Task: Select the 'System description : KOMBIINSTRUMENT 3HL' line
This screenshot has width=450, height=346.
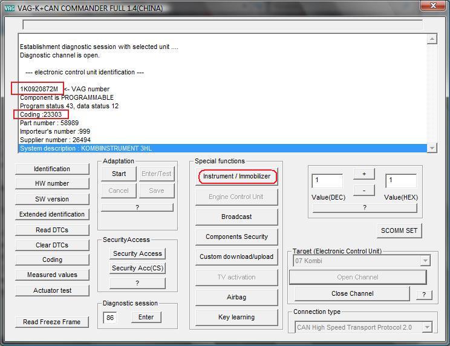Action: click(x=223, y=148)
